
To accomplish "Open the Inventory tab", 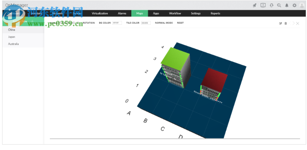I will click(36, 14).
